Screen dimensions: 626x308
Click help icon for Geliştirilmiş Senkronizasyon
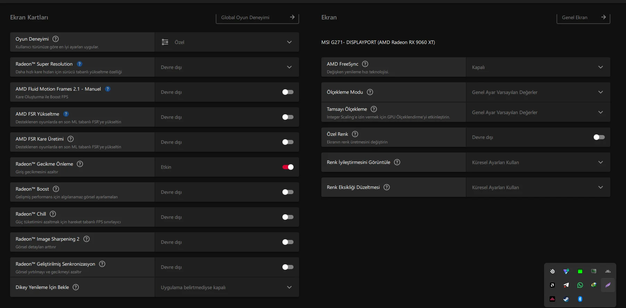pos(102,264)
